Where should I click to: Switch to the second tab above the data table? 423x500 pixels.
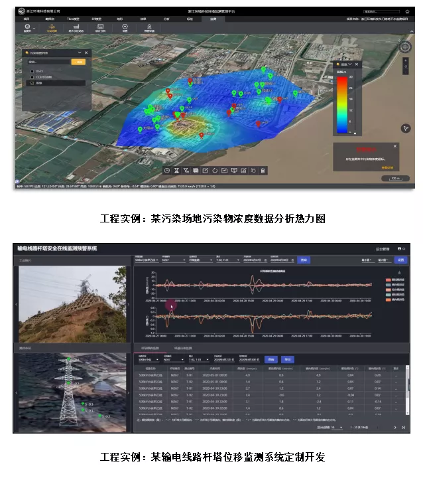click(x=183, y=348)
